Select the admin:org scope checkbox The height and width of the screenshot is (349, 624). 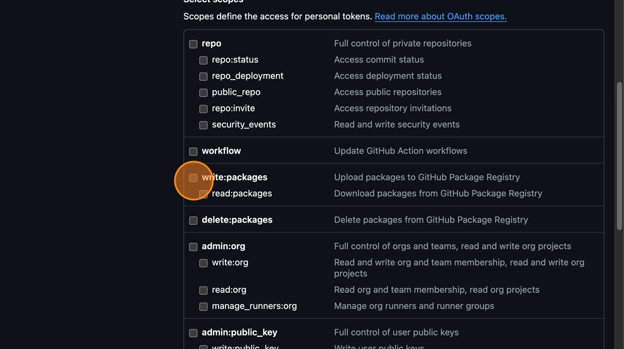click(193, 247)
